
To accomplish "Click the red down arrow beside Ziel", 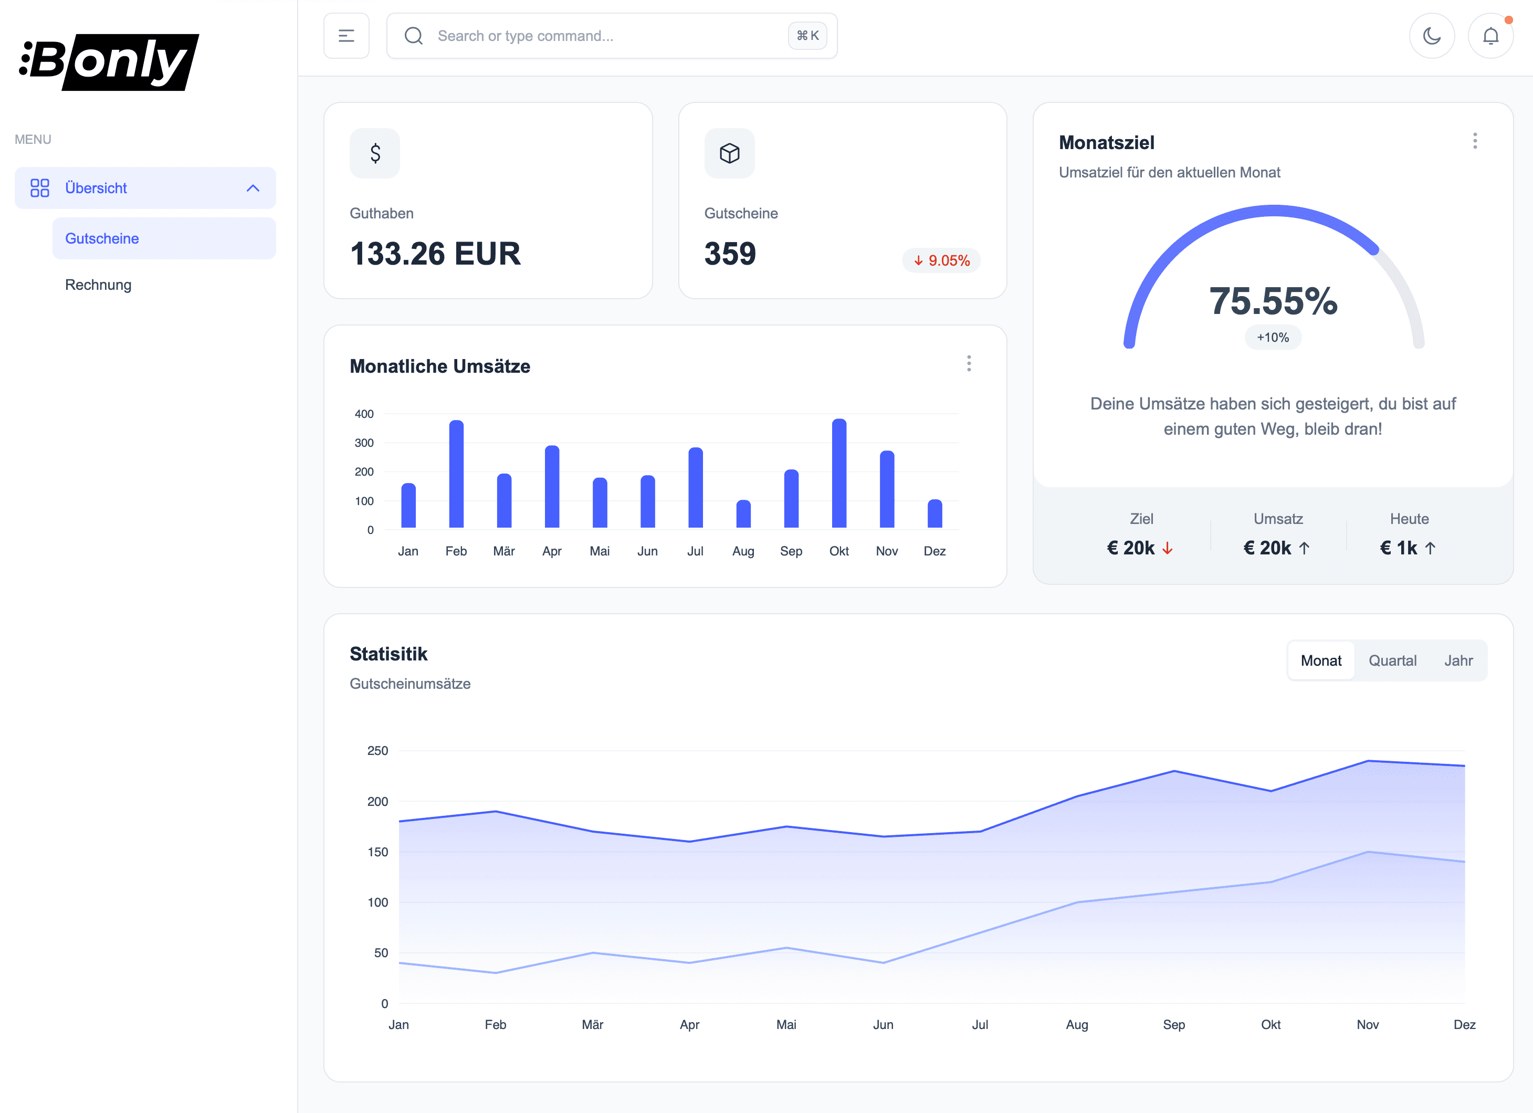I will tap(1167, 549).
